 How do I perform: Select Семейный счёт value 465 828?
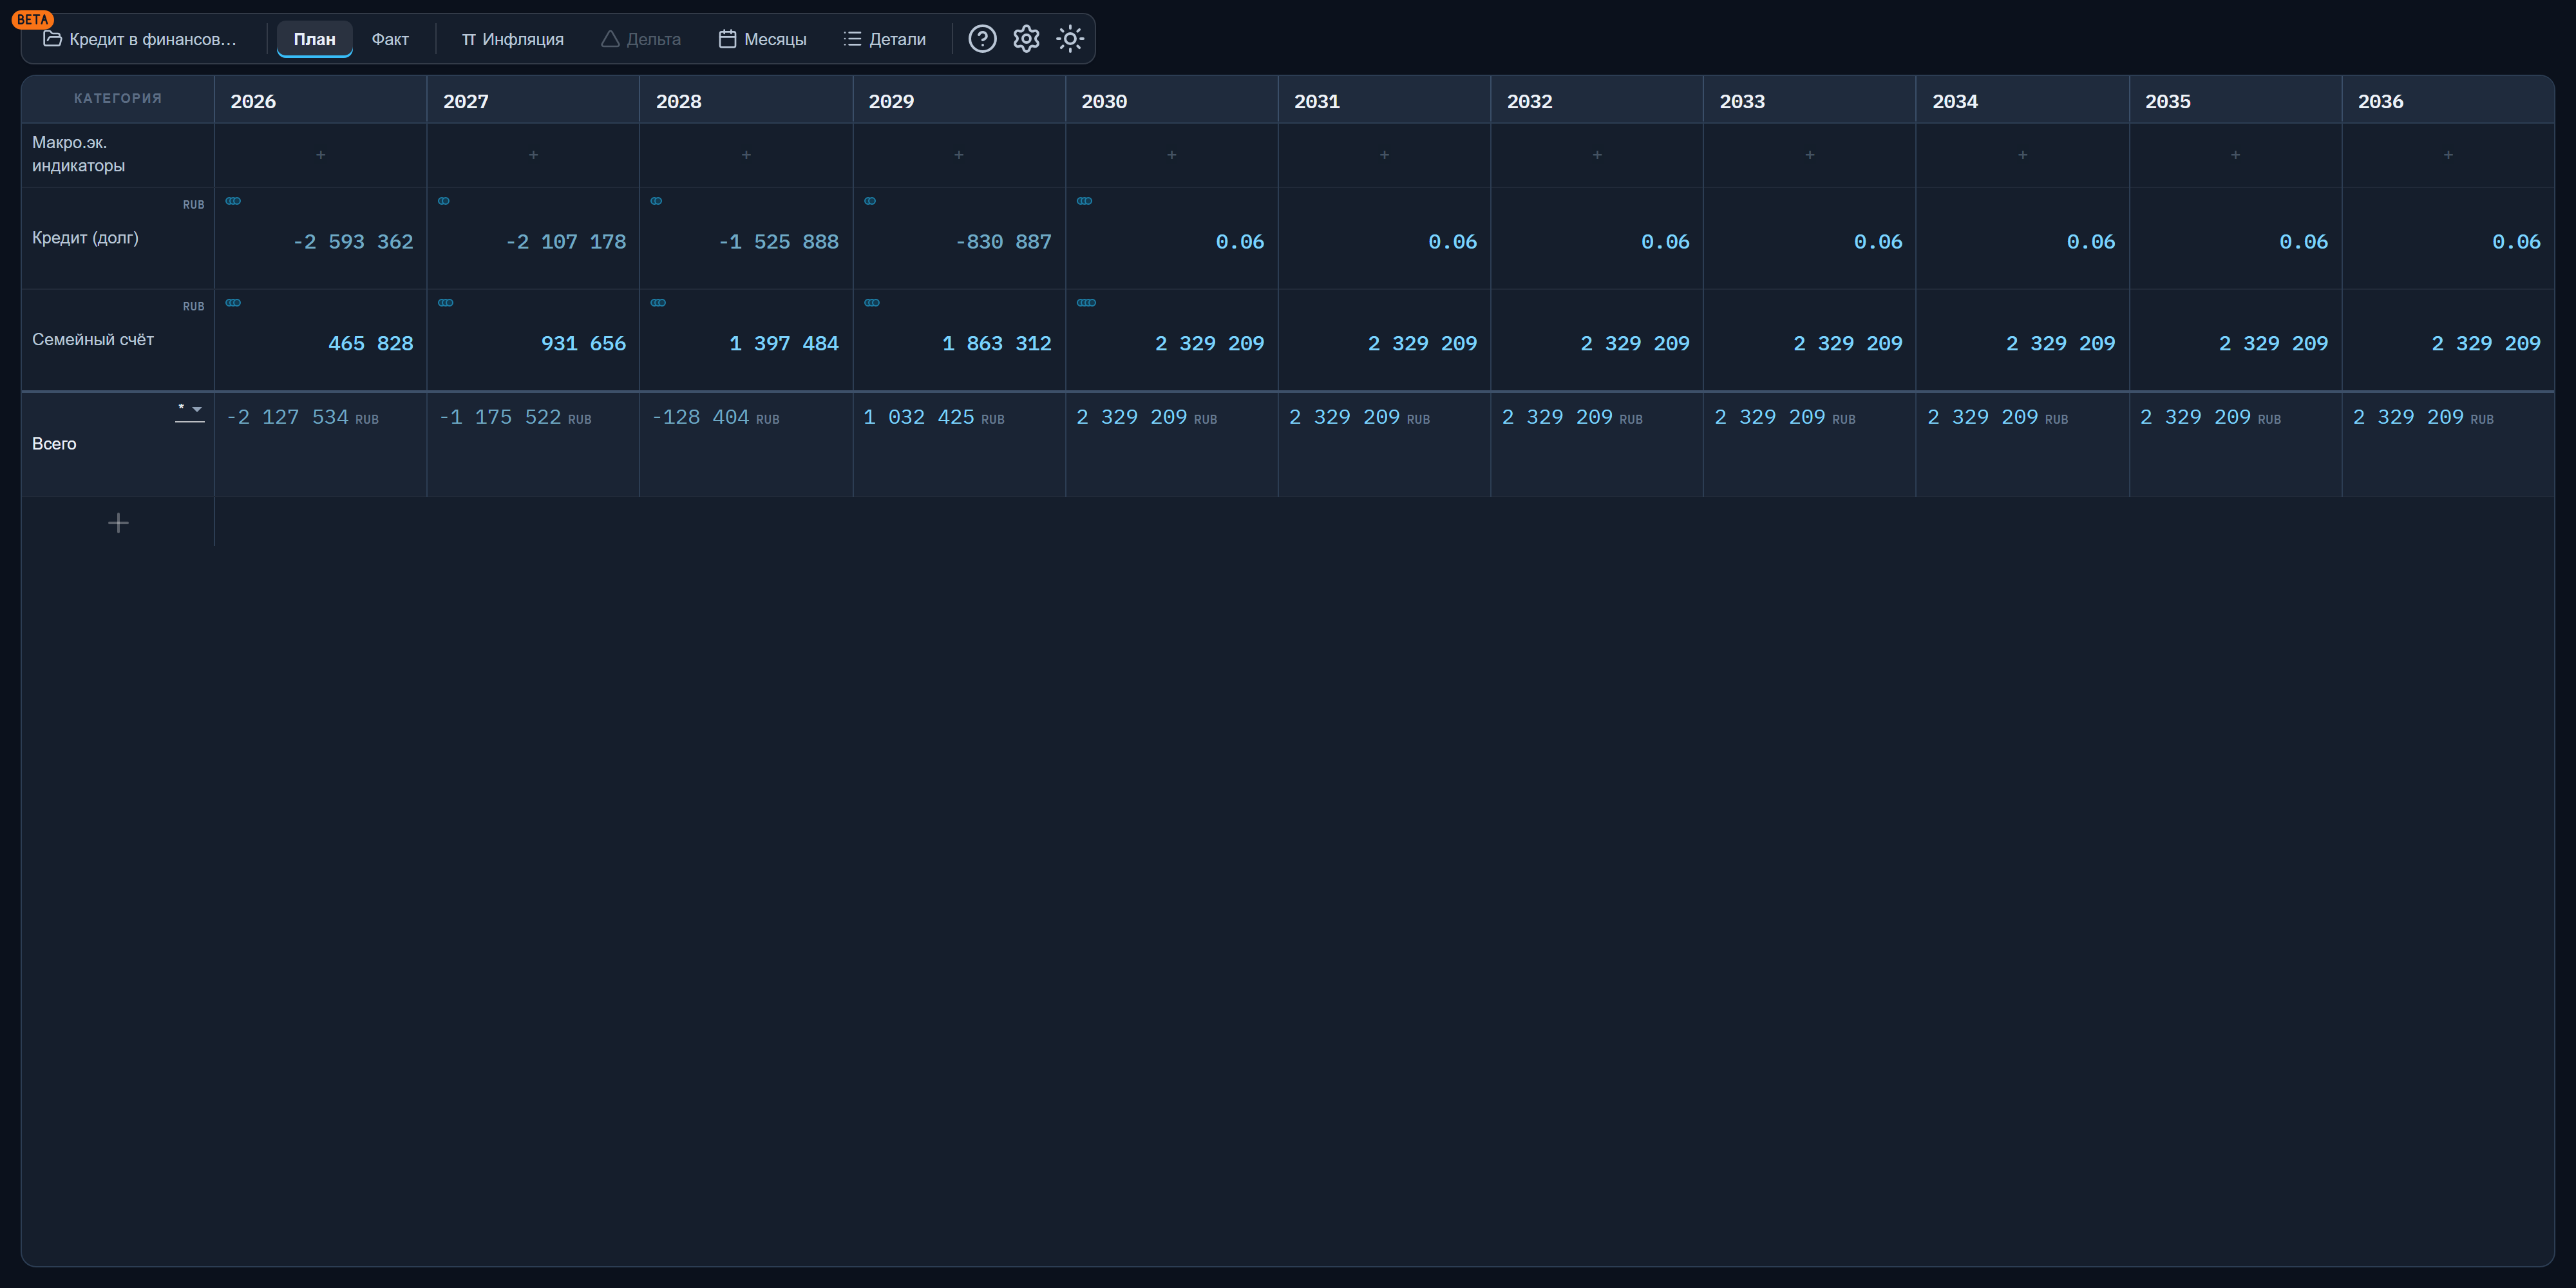pos(370,344)
